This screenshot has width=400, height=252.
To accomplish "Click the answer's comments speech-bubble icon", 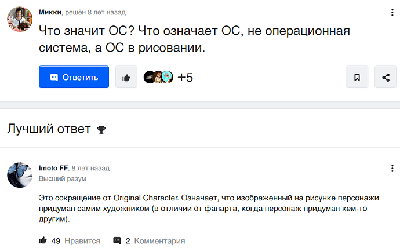I will coord(117,240).
